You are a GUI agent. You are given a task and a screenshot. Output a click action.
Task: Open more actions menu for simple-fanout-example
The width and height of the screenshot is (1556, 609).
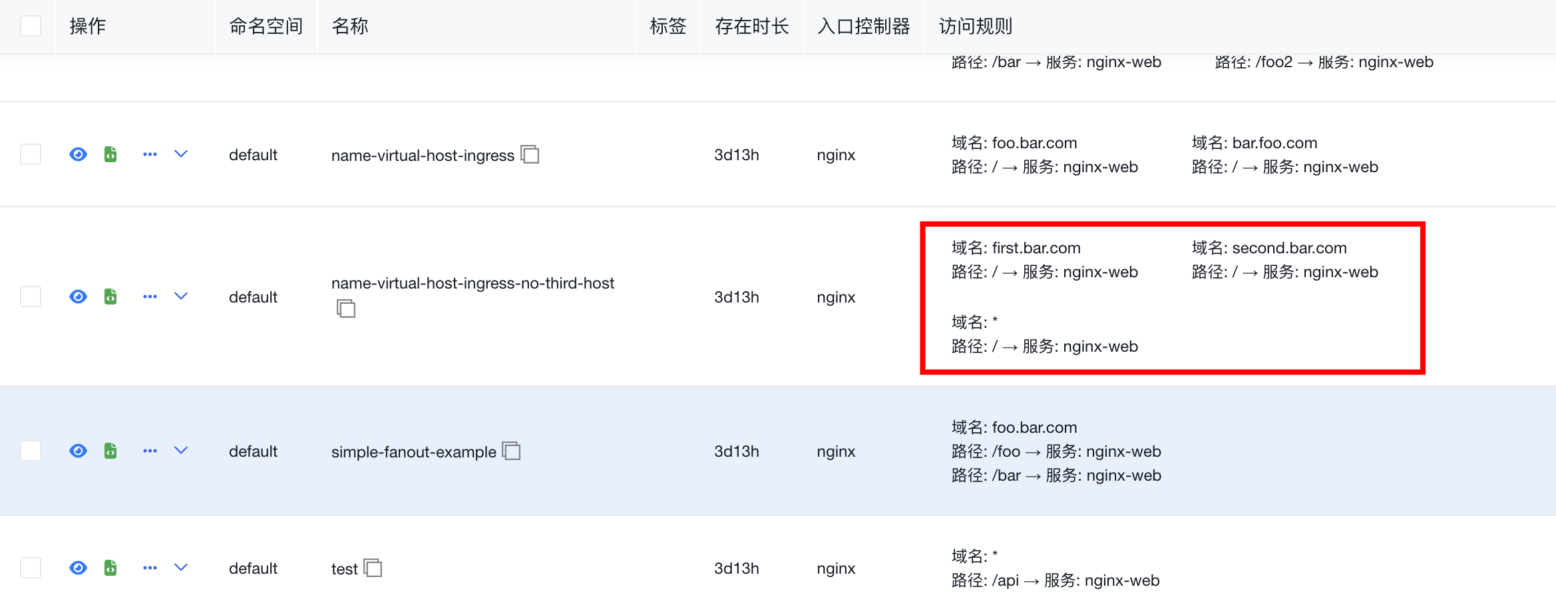pos(150,451)
